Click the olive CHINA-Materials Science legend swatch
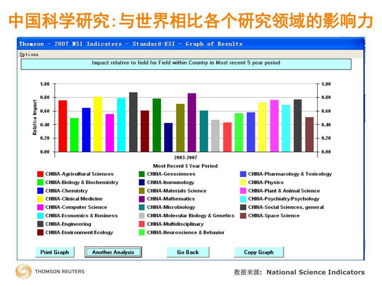The image size is (382, 286). pos(142,191)
